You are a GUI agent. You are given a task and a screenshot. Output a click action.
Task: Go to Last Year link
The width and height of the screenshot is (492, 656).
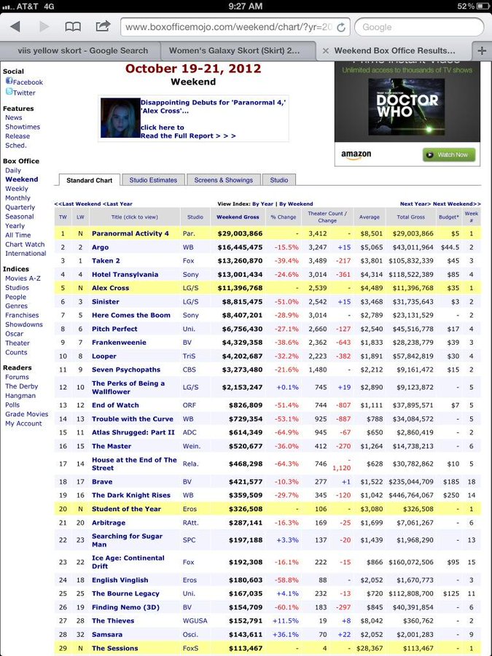pyautogui.click(x=117, y=204)
